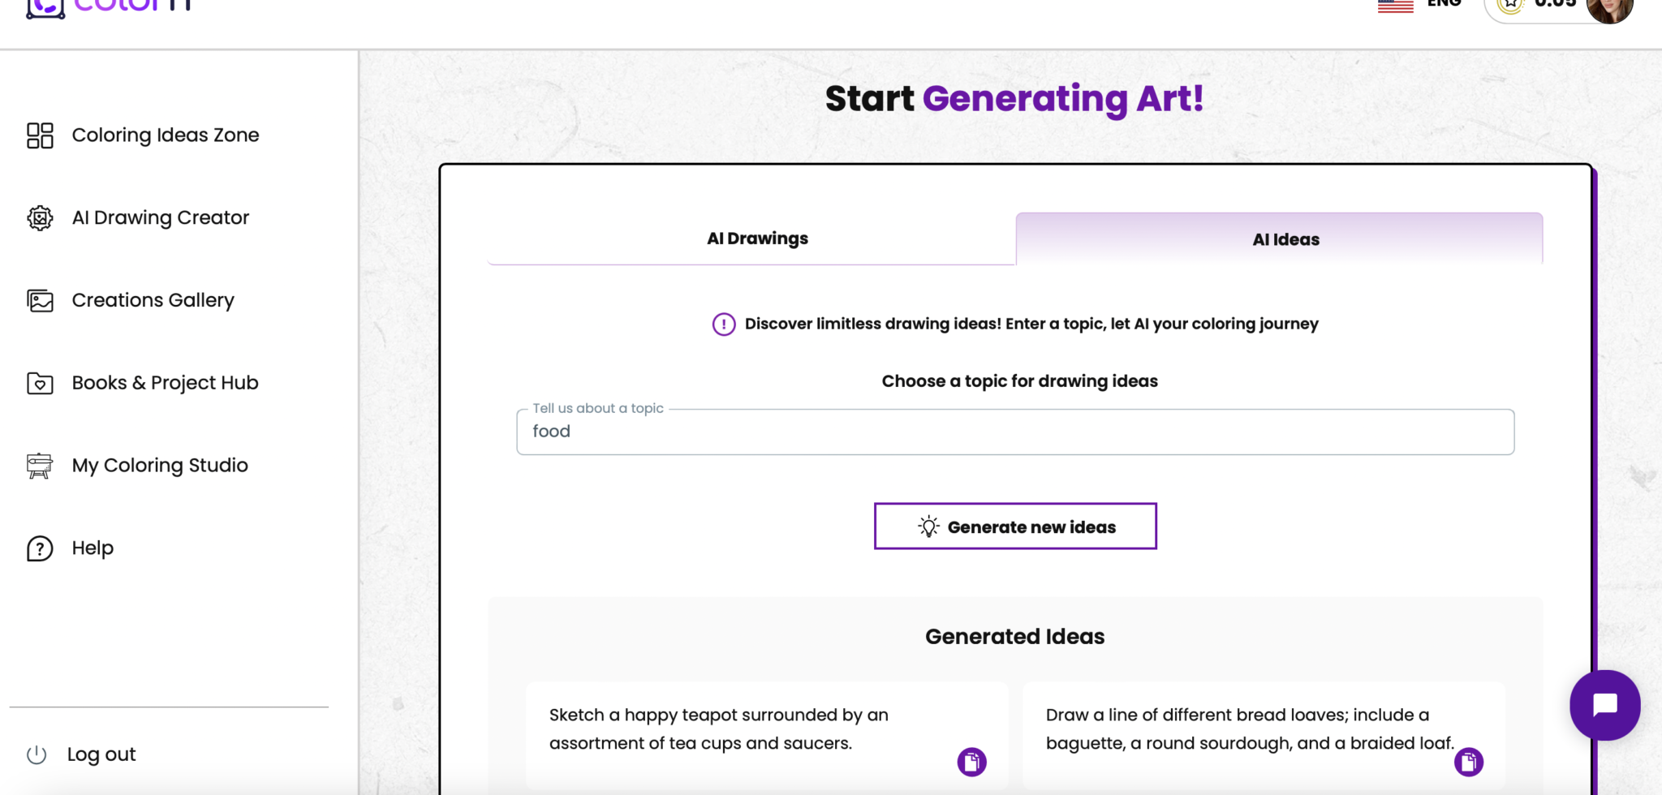Viewport: 1662px width, 795px height.
Task: Click the topic input containing food
Action: tap(1014, 431)
